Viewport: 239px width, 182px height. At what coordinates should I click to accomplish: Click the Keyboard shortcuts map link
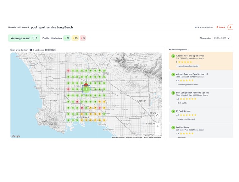click(118, 137)
